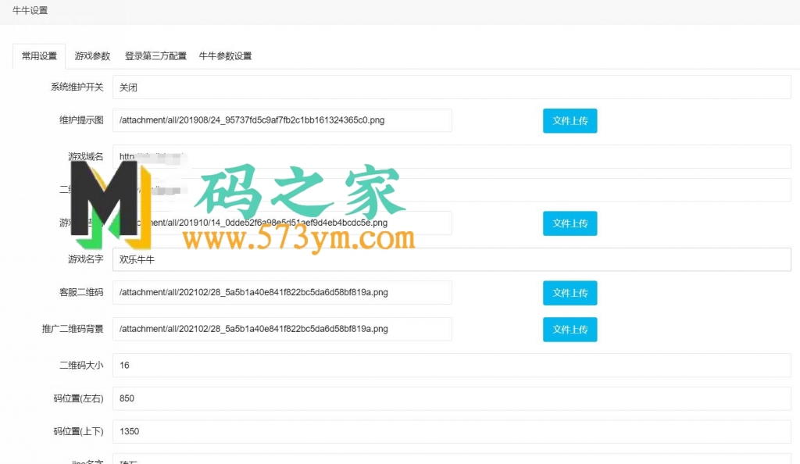The height and width of the screenshot is (464, 800).
Task: Focus the 码位置(上下) field showing 1350
Action: (452, 431)
